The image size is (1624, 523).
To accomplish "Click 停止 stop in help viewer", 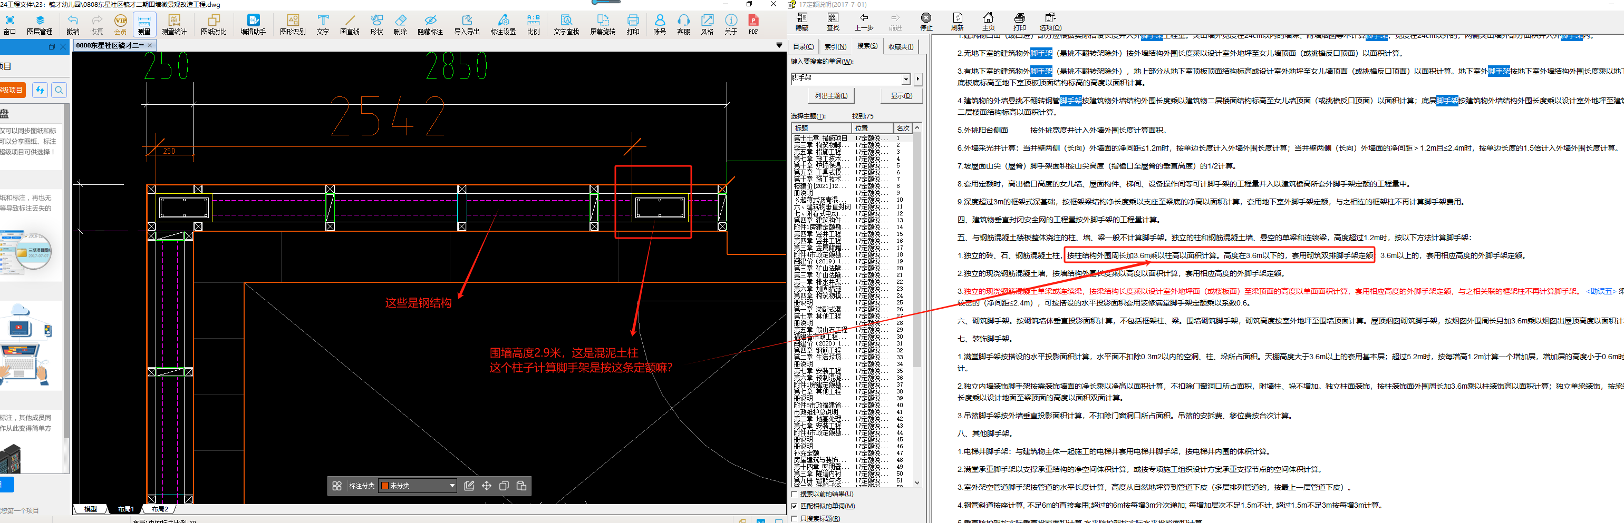I will point(926,22).
